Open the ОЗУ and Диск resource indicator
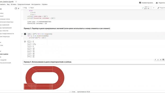 (x=148, y=8)
